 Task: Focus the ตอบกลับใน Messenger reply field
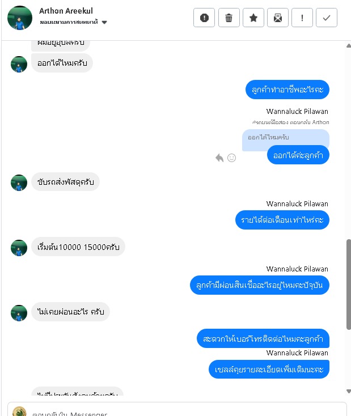(177, 411)
